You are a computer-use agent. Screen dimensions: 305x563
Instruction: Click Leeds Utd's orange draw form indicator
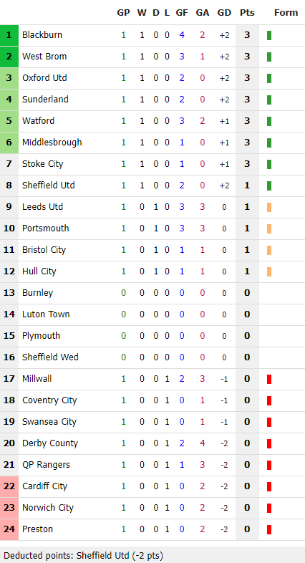click(x=269, y=207)
